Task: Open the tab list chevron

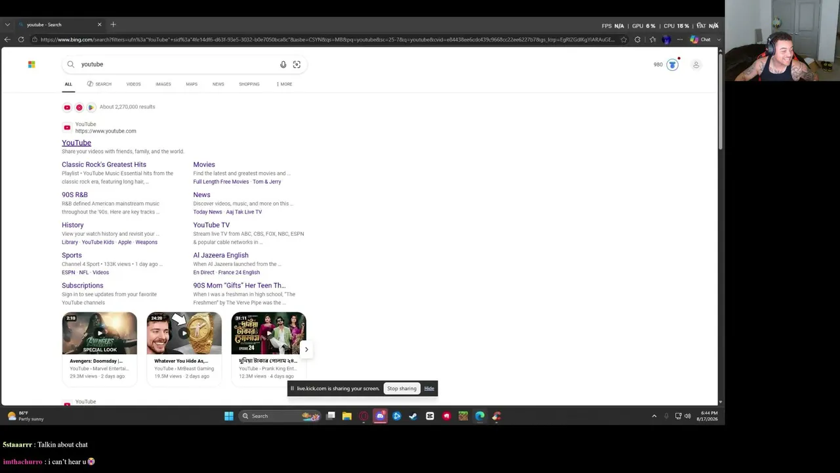Action: (x=7, y=25)
